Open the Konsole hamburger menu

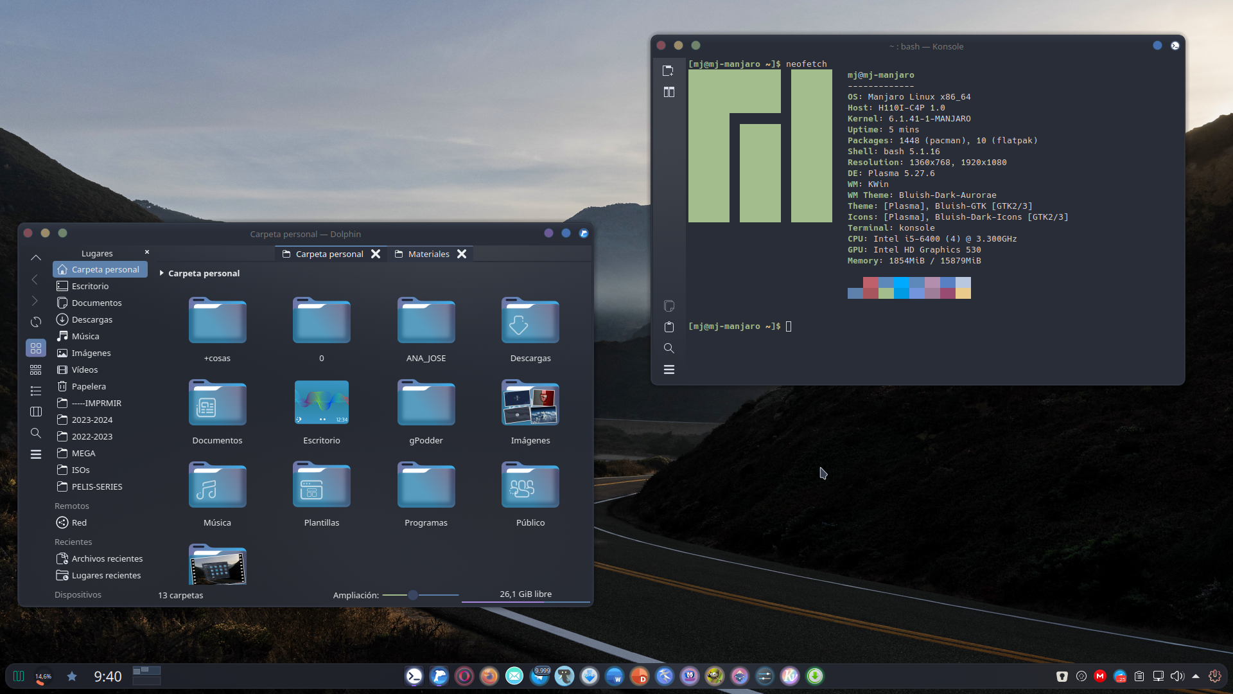(669, 369)
